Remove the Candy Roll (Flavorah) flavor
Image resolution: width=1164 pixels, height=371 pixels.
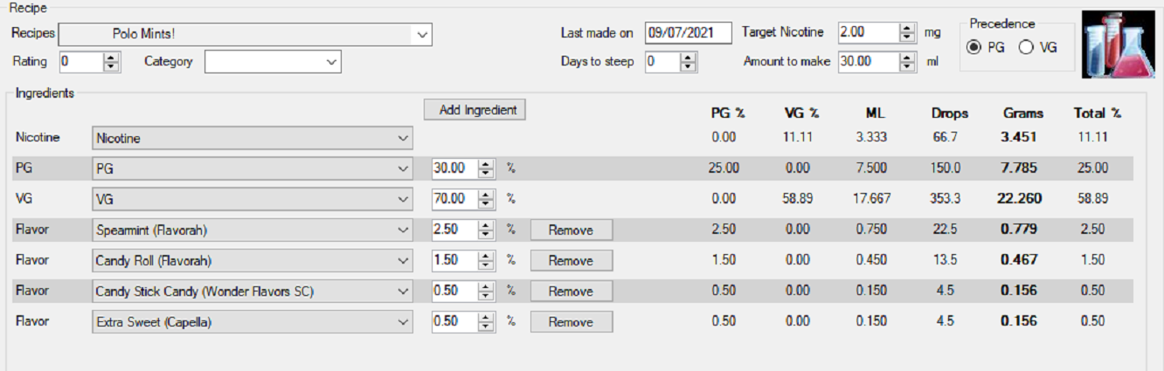[572, 261]
